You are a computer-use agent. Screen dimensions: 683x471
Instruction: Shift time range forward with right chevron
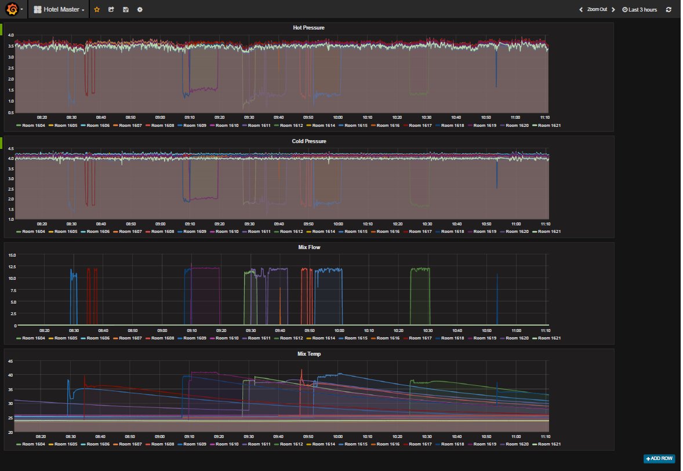(613, 10)
